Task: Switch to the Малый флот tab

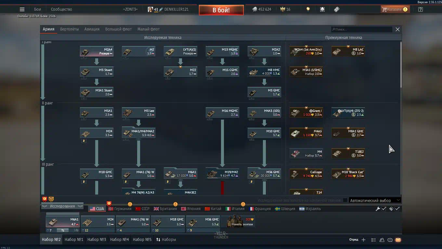Action: [x=149, y=29]
